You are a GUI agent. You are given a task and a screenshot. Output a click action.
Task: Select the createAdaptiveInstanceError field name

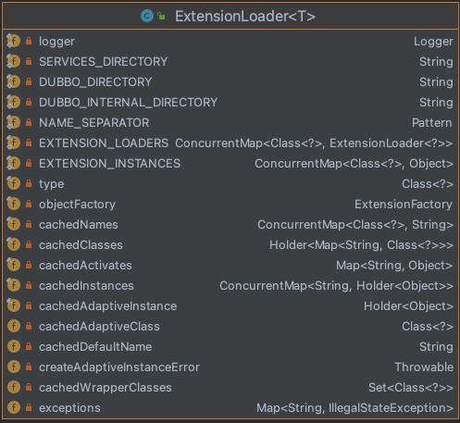119,367
